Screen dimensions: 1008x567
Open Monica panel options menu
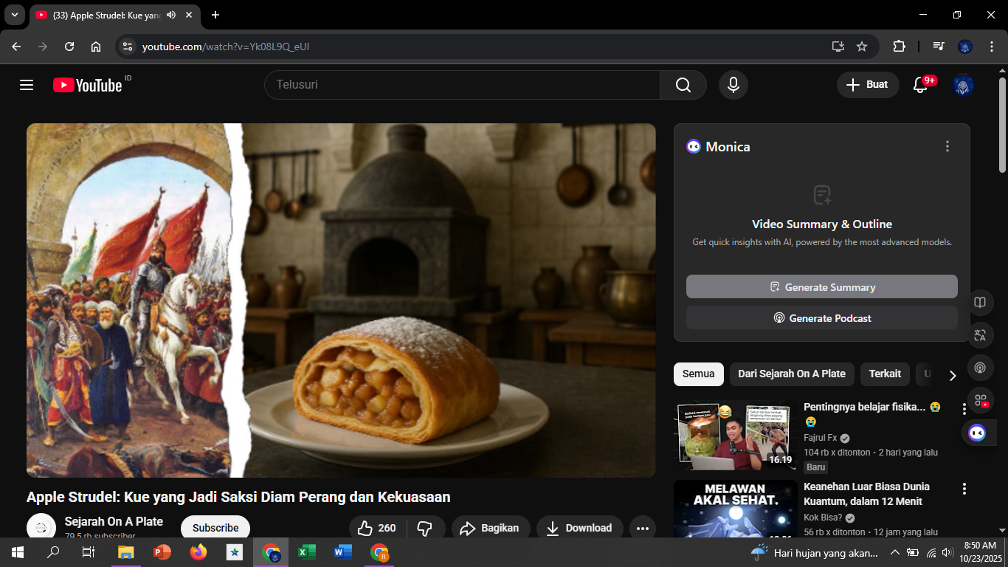point(947,146)
